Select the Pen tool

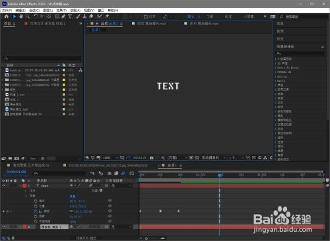pyautogui.click(x=63, y=16)
